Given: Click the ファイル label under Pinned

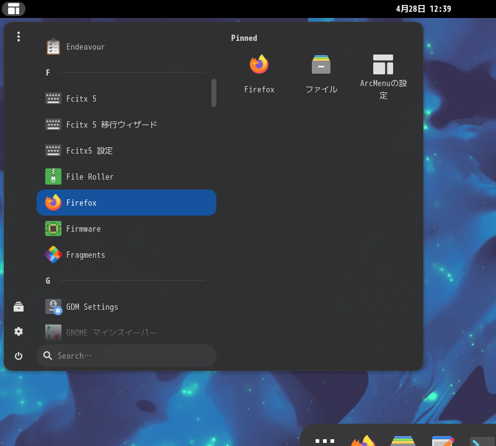Looking at the screenshot, I should (321, 89).
